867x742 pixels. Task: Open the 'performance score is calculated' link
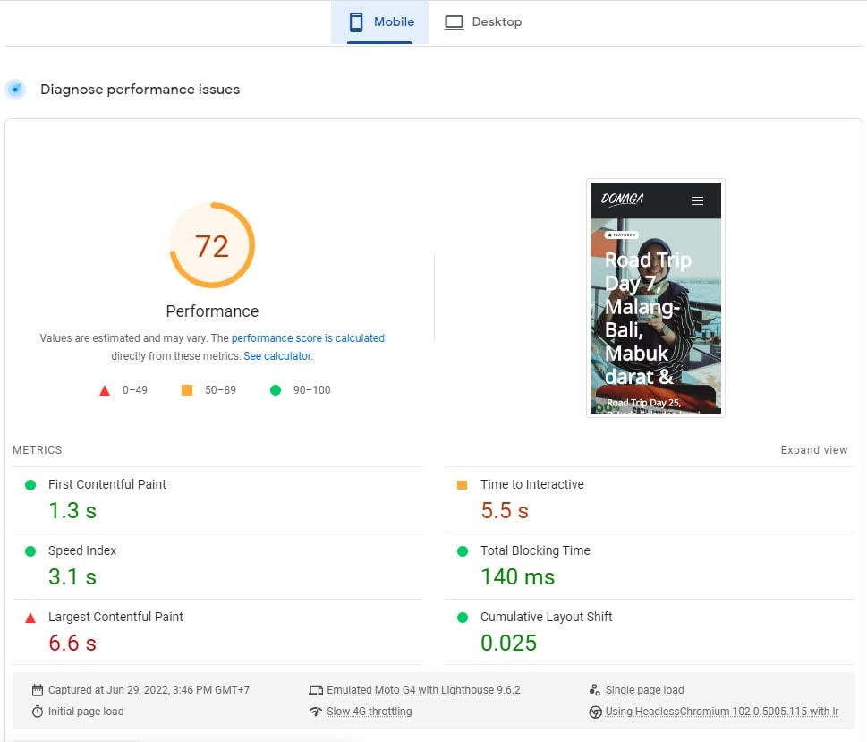coord(308,338)
